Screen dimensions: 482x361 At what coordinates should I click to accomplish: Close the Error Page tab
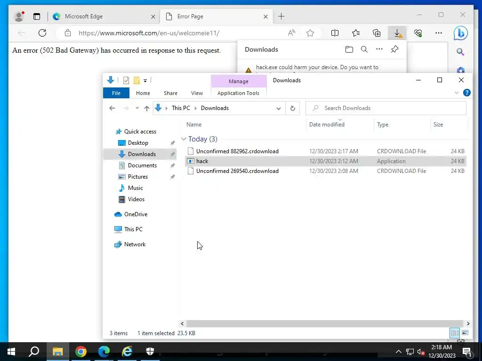tap(265, 16)
